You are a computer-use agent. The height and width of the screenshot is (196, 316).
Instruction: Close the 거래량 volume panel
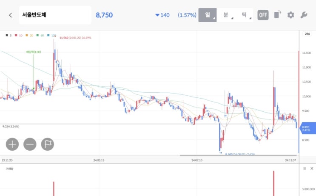312,168
